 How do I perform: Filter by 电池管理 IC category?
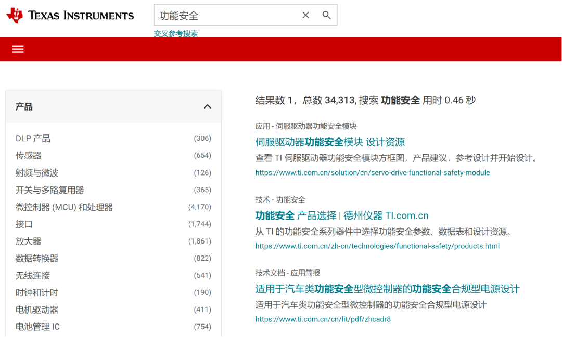pos(37,327)
